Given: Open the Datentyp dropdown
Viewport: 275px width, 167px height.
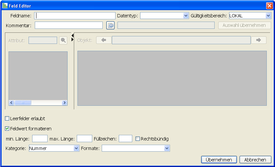Looking at the screenshot, I should pos(185,16).
